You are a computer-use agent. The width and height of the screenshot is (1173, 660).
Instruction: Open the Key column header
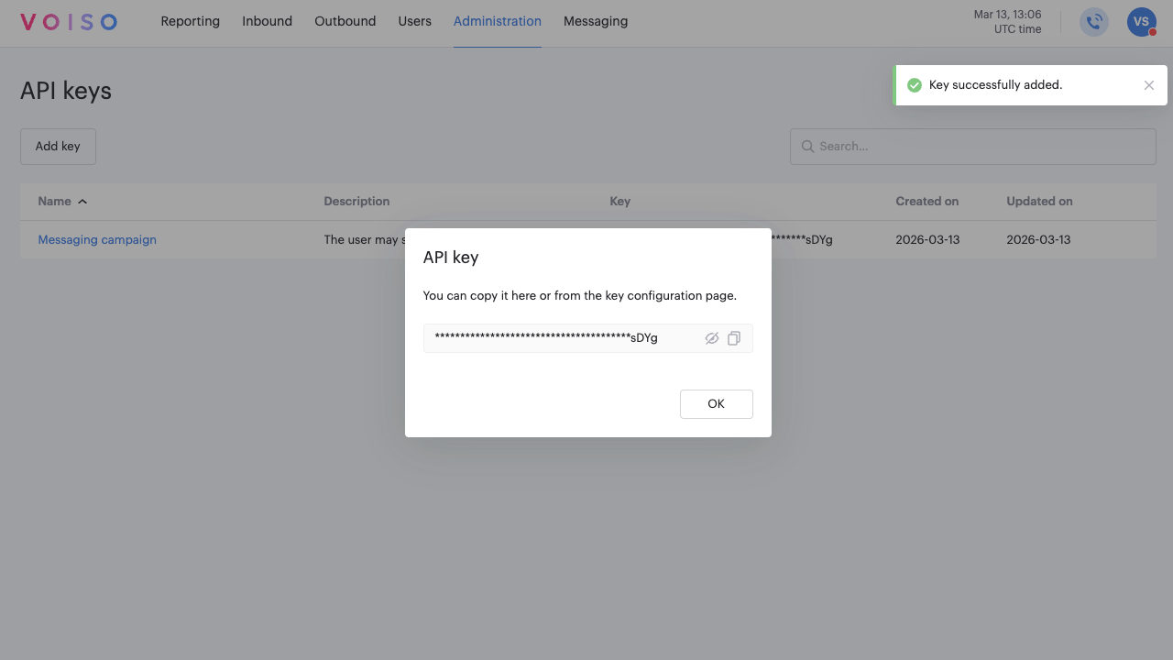619,201
